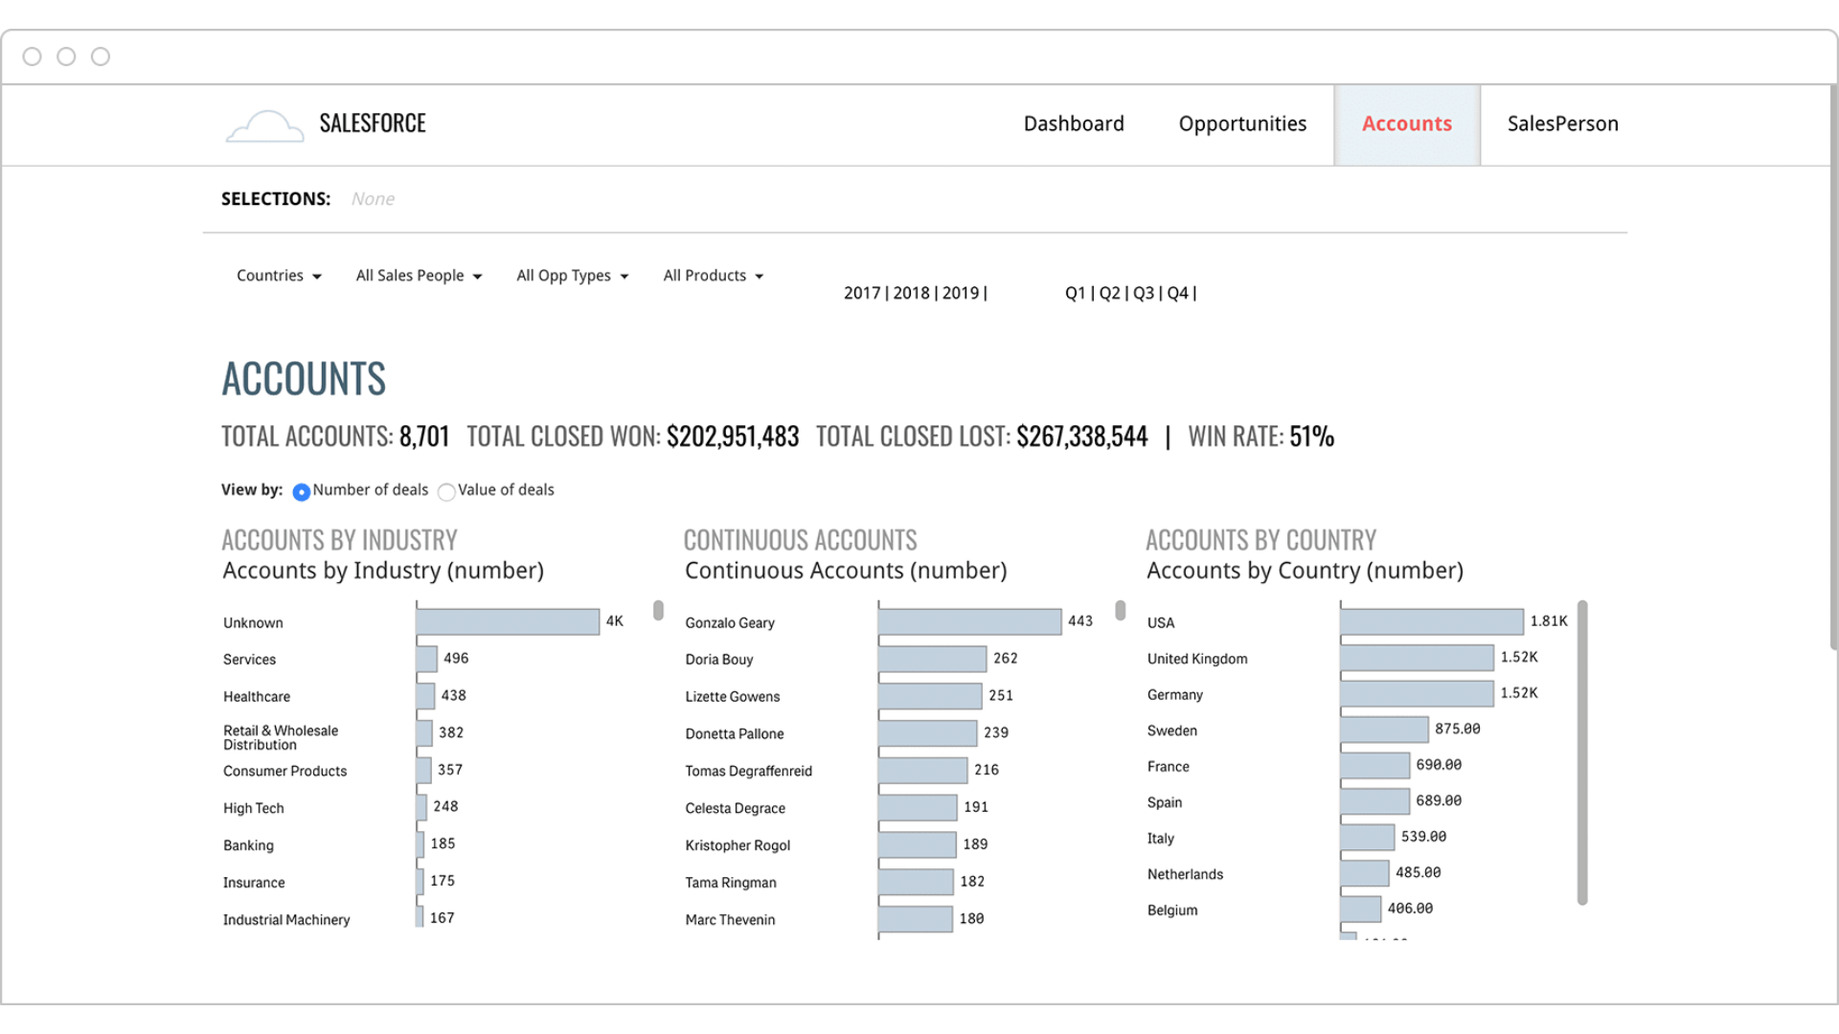The image size is (1839, 1034).
Task: Click the Gonzalo Geary bar in chart
Action: tap(968, 622)
